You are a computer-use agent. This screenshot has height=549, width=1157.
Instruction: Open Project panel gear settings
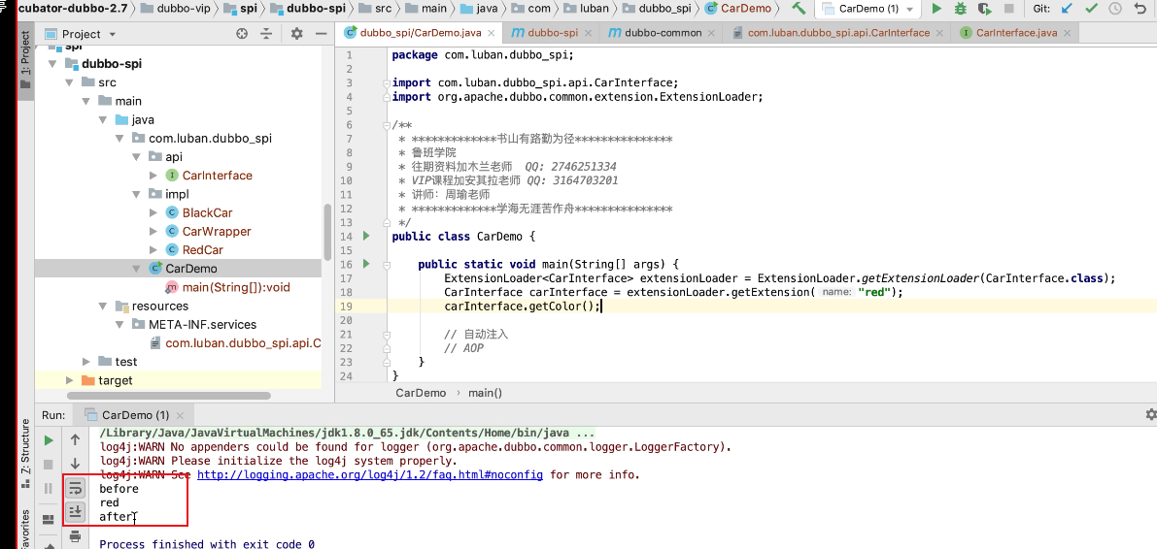click(x=296, y=34)
